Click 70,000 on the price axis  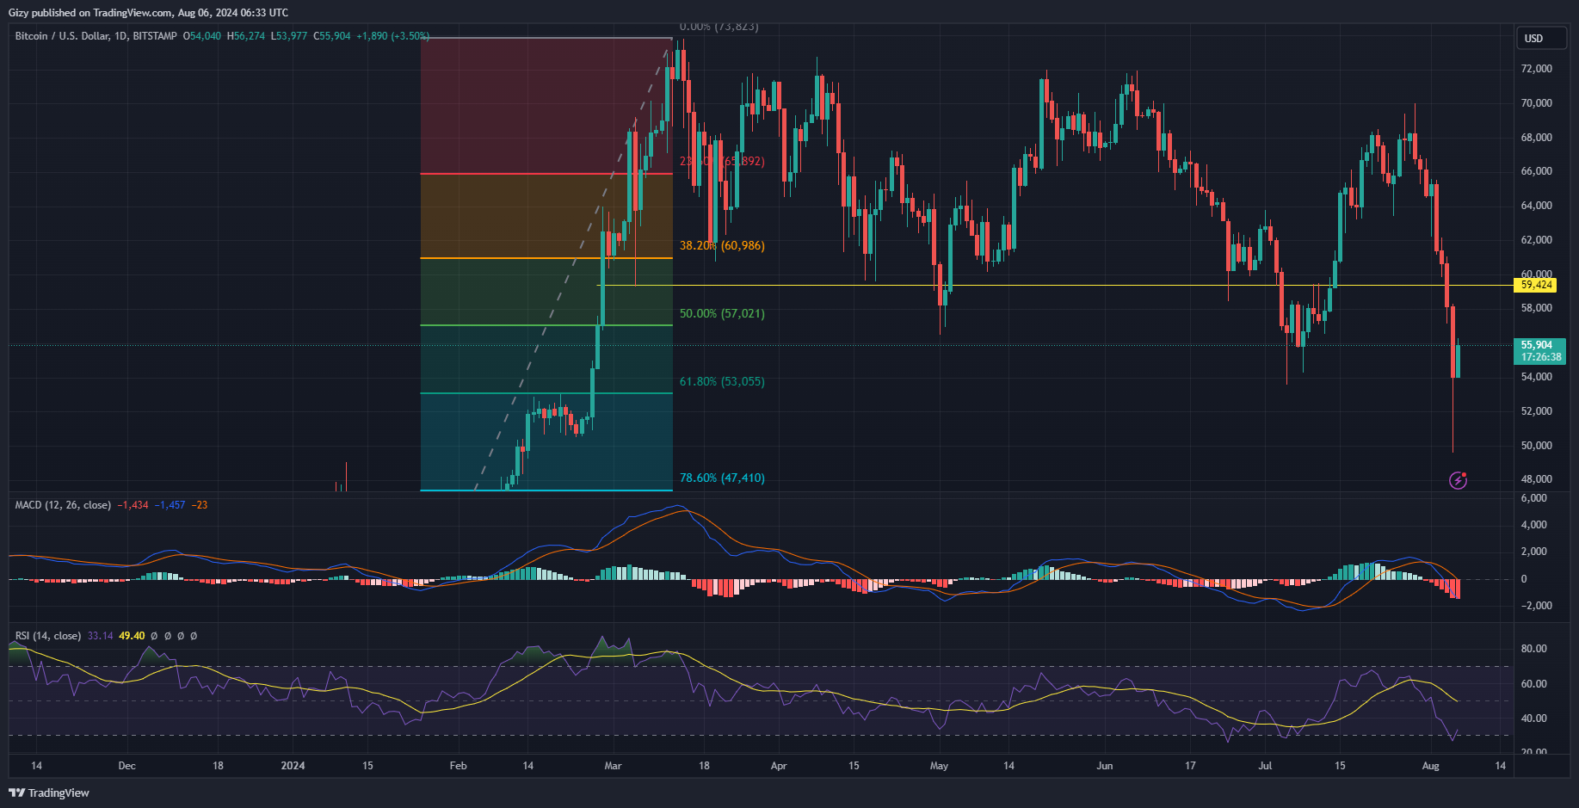click(x=1537, y=103)
